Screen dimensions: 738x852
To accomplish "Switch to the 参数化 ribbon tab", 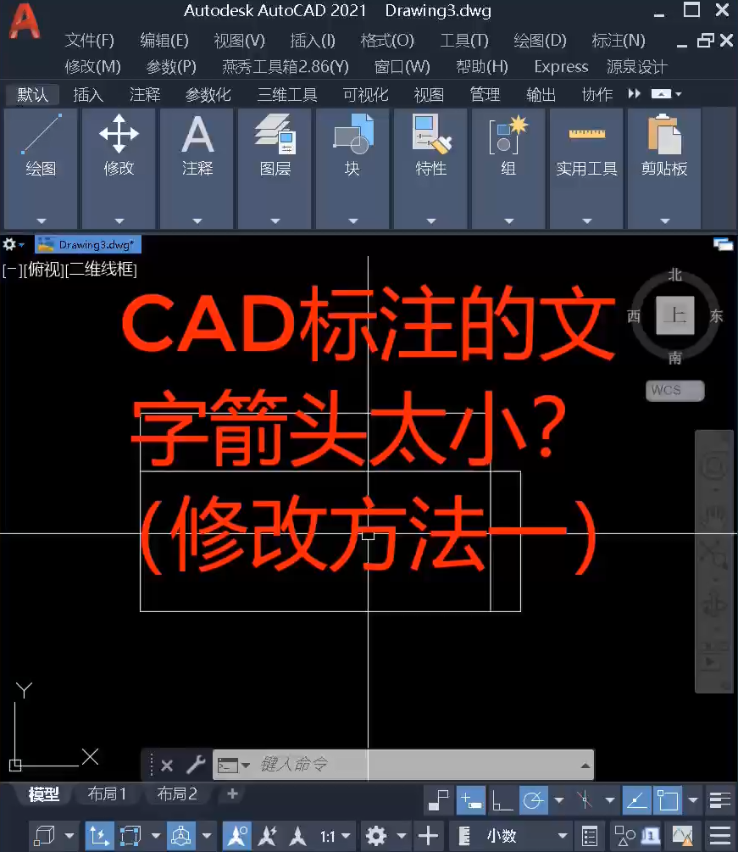I will pos(208,95).
